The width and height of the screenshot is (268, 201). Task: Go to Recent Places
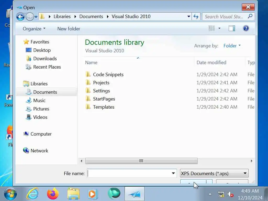pyautogui.click(x=47, y=67)
